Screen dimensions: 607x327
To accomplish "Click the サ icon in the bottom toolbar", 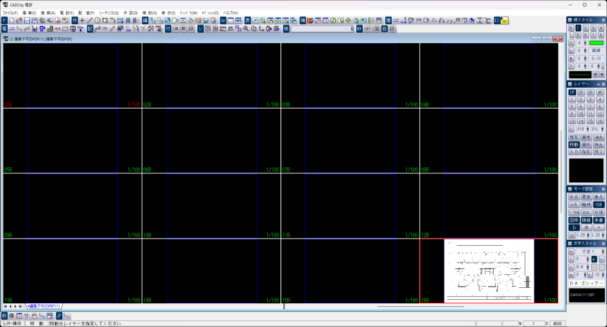I will 27,316.
